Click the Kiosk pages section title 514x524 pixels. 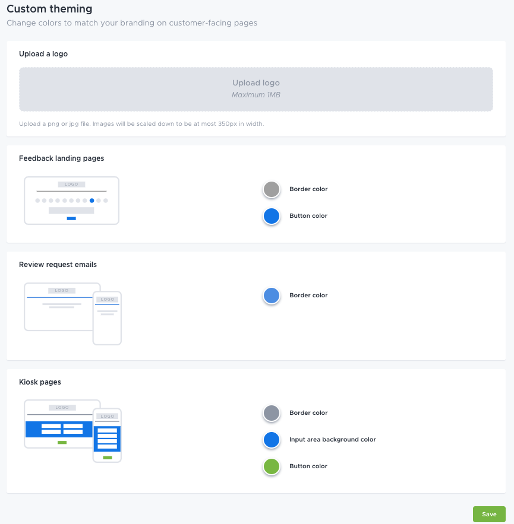click(x=40, y=382)
